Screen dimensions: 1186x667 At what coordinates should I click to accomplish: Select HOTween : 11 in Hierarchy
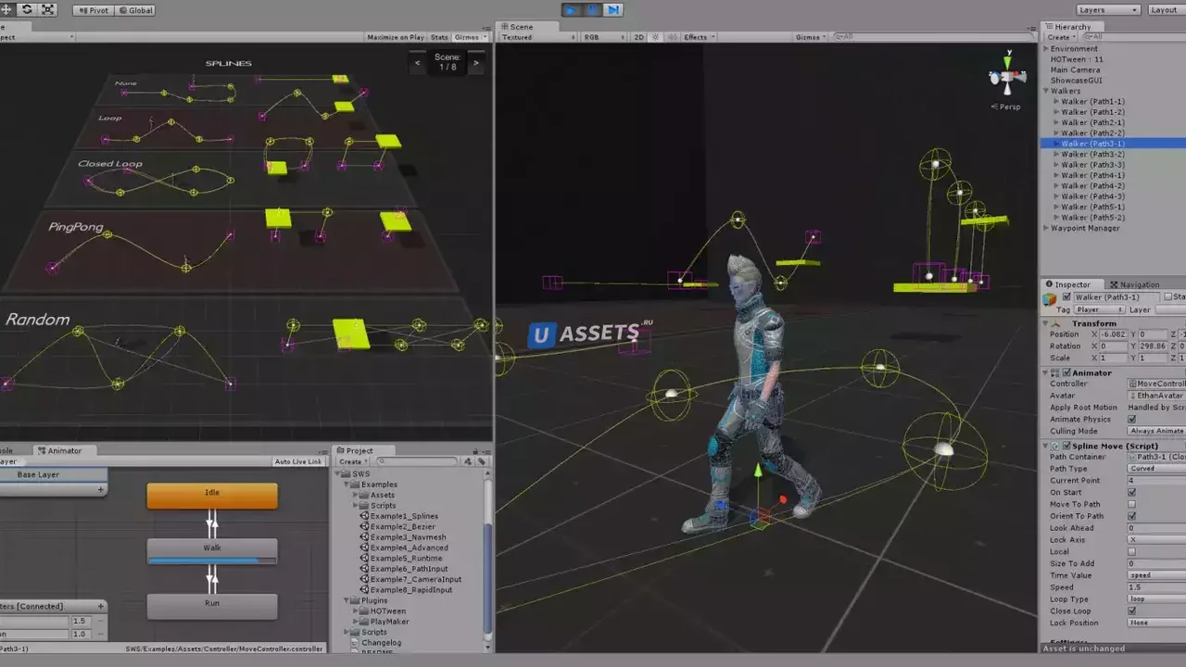pos(1077,59)
